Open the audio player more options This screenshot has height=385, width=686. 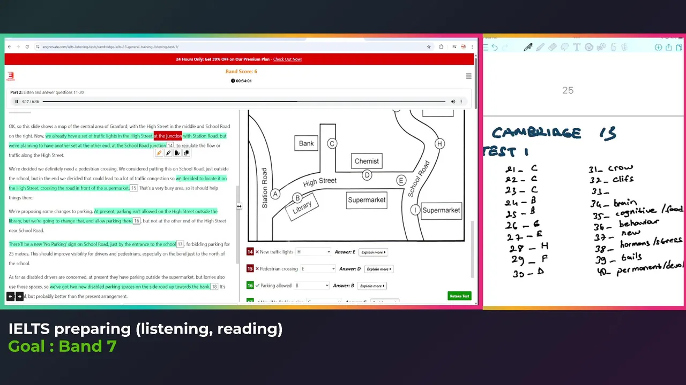pos(461,102)
